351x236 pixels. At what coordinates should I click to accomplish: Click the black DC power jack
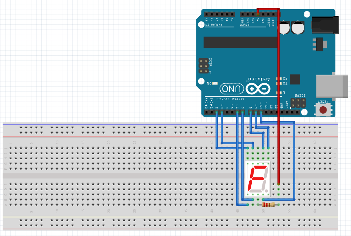tap(325, 25)
